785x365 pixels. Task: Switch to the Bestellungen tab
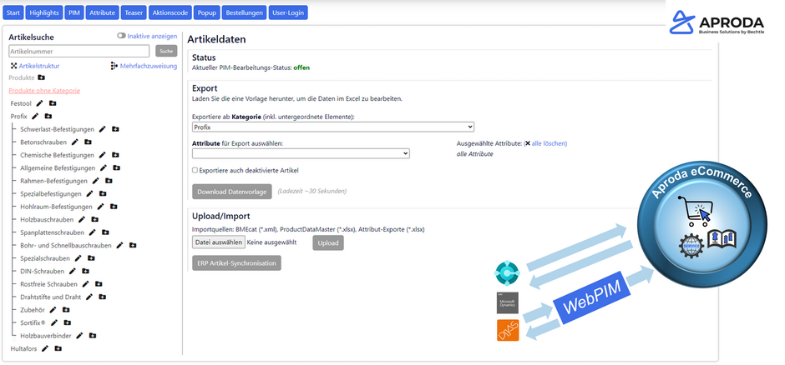pyautogui.click(x=244, y=12)
